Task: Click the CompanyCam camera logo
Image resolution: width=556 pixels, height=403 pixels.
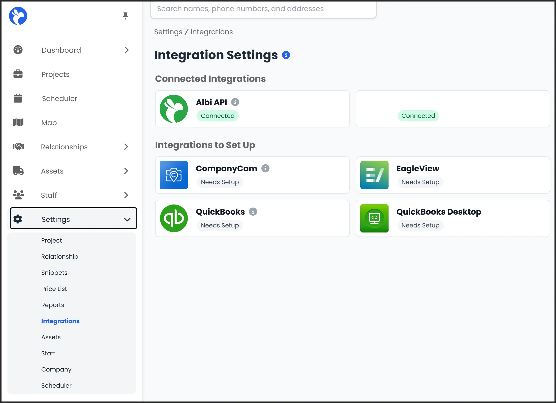Action: pos(174,175)
